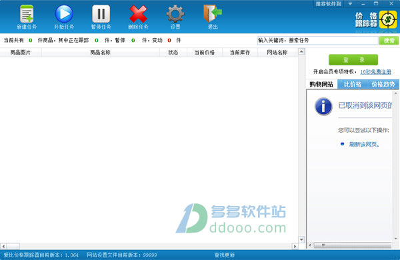400x260 pixels.
Task: Click 查找更新 in the status bar
Action: [225, 255]
